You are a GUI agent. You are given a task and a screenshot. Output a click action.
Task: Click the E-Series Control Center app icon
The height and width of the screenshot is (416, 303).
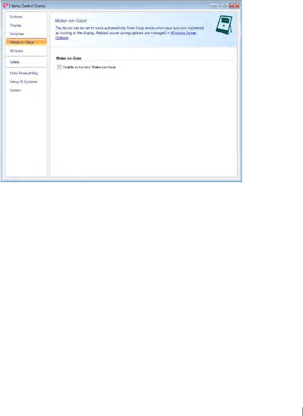(5, 5)
